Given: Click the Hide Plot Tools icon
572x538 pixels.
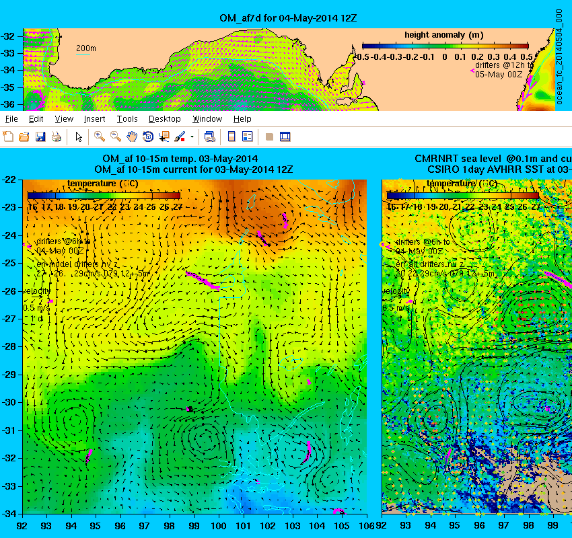Looking at the screenshot, I should 269,137.
